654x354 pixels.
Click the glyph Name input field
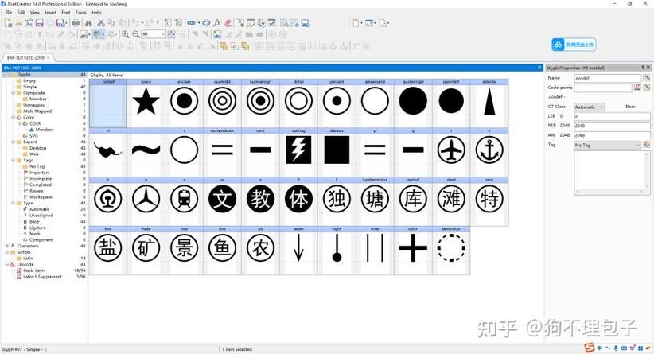click(607, 78)
